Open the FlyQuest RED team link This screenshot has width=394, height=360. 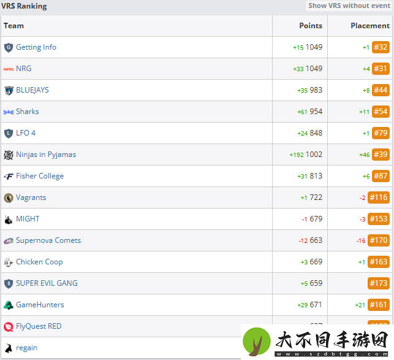point(39,326)
